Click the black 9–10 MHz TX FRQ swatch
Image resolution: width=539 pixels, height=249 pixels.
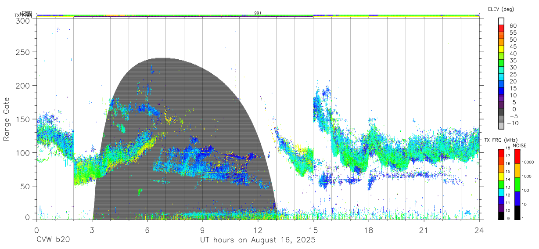pyautogui.click(x=501, y=215)
